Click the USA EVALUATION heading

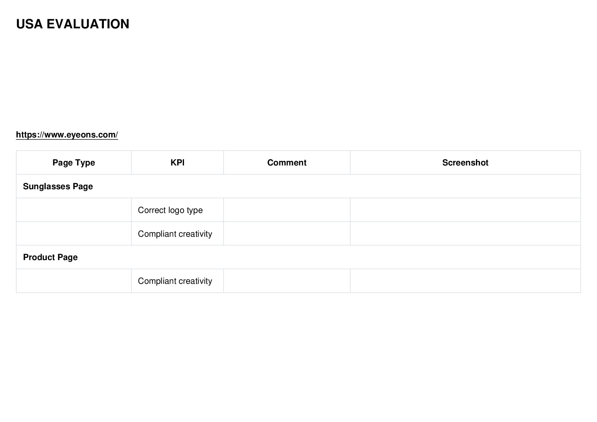pyautogui.click(x=73, y=24)
